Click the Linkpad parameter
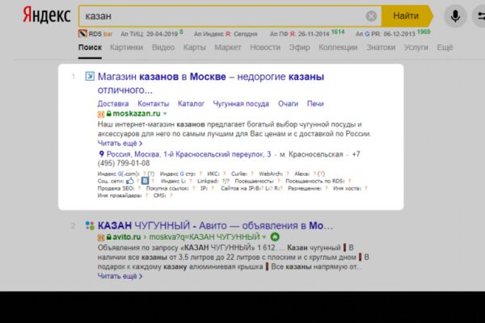 pos(213,181)
